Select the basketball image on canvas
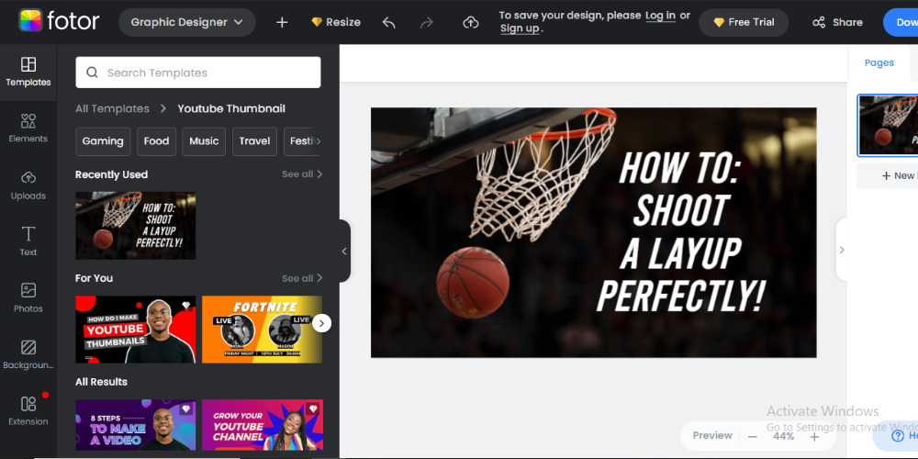 tap(473, 283)
